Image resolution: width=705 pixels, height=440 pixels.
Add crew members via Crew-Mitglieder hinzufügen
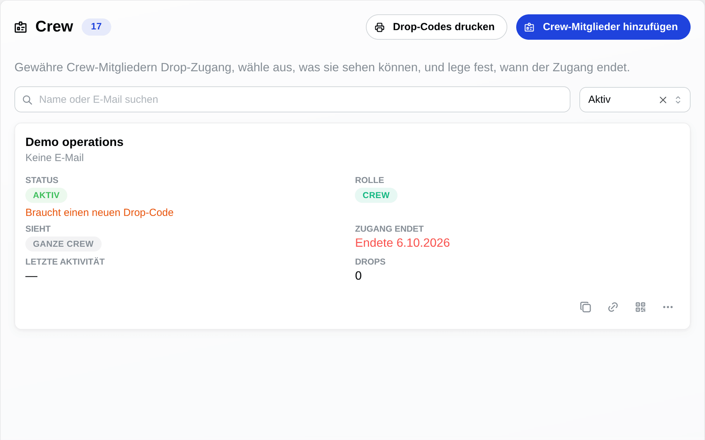click(x=603, y=27)
